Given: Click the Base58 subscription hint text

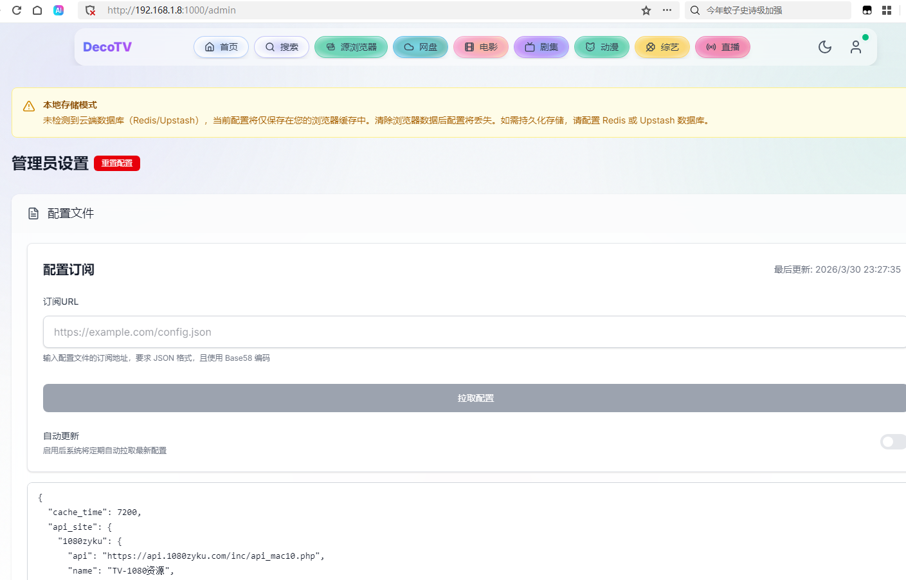Looking at the screenshot, I should [x=156, y=358].
